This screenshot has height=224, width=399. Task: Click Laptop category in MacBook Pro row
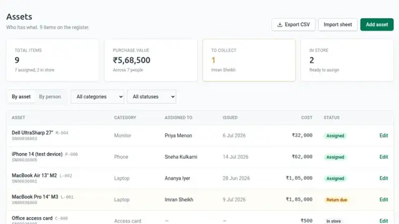[x=122, y=200]
